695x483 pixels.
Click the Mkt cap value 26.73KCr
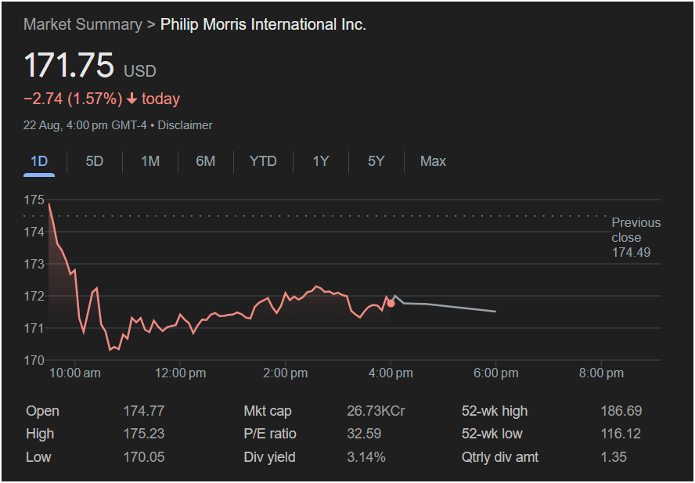tap(376, 411)
